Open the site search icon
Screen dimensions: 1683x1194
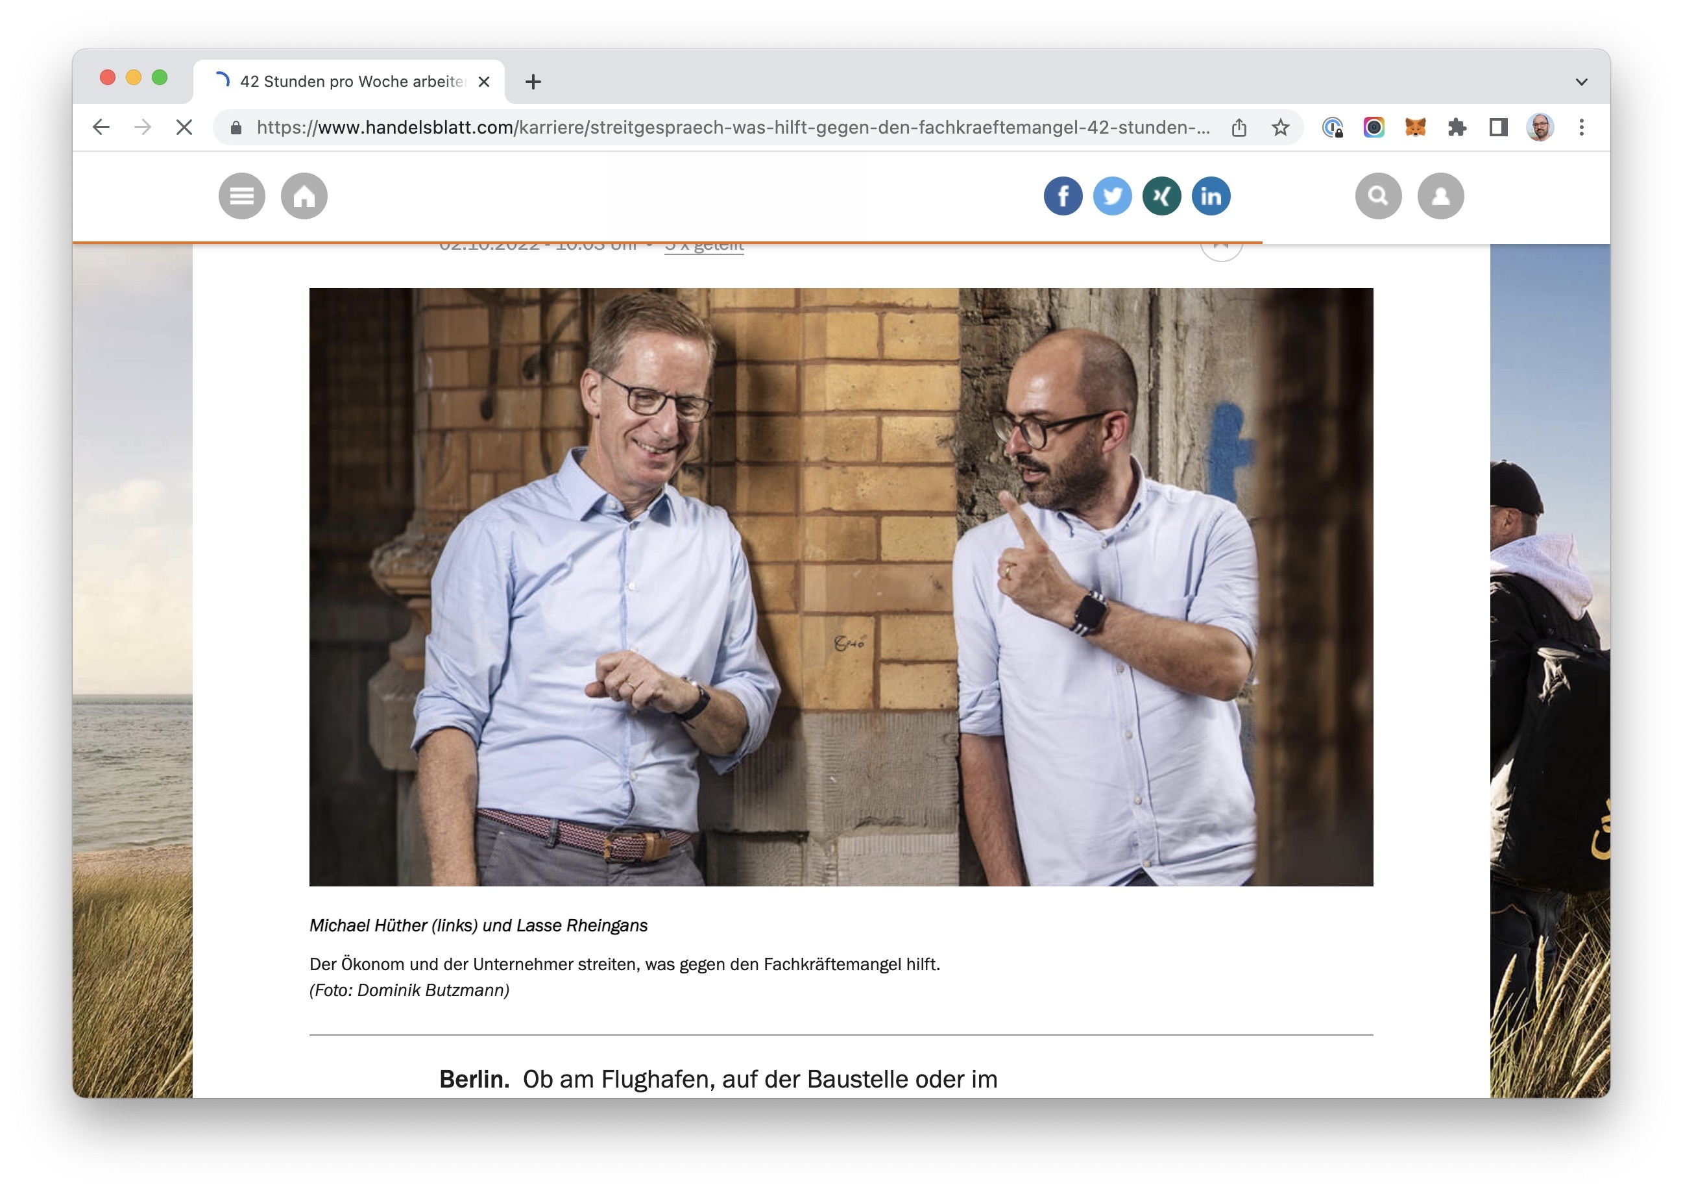coord(1378,197)
